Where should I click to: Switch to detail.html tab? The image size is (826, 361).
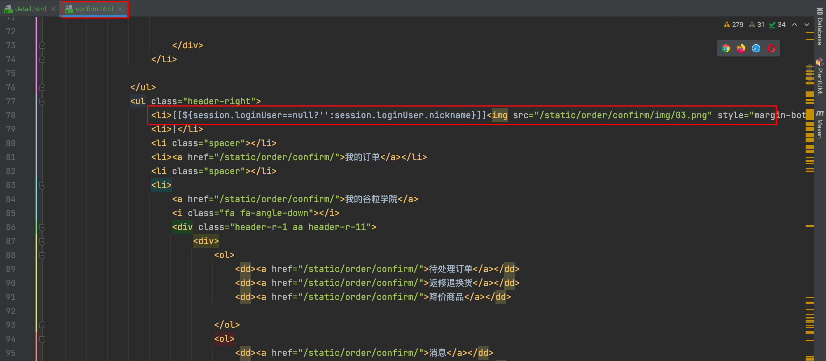pos(31,9)
